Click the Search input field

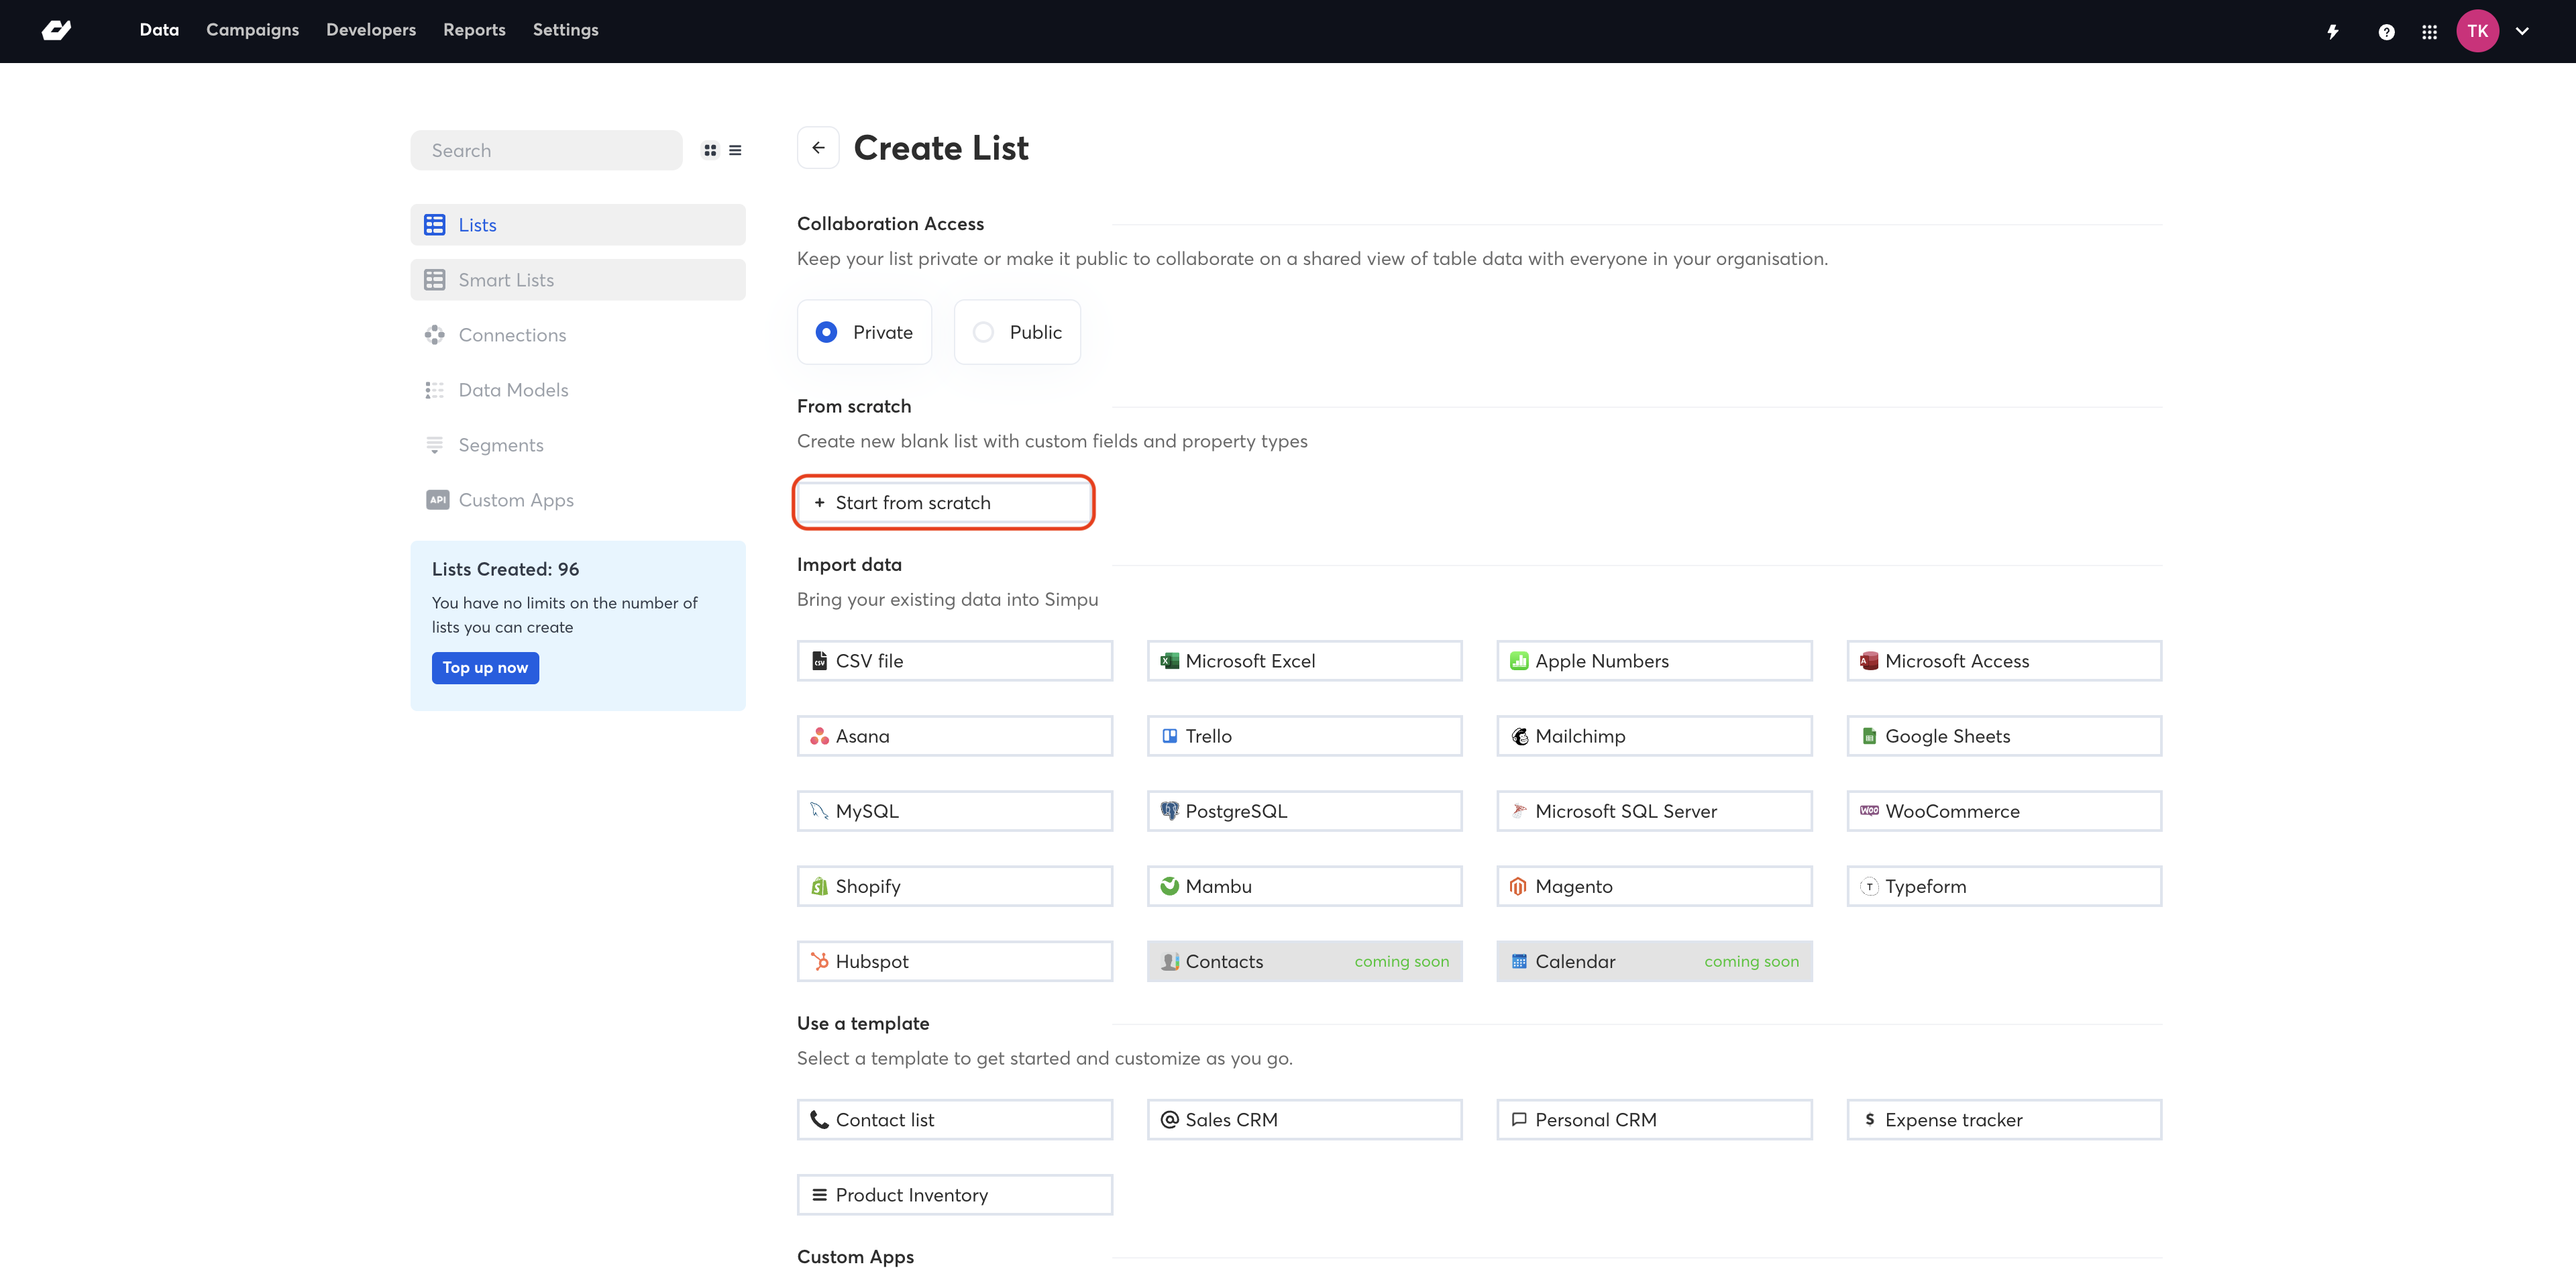[x=546, y=150]
